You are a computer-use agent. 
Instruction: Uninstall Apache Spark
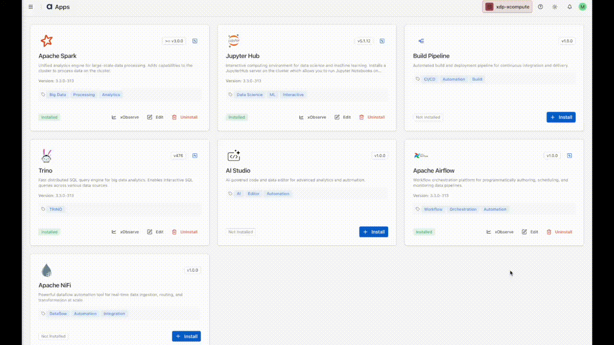point(185,117)
